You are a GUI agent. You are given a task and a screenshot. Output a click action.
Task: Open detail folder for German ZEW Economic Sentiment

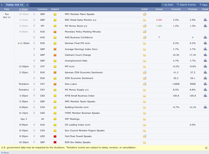[144, 72]
